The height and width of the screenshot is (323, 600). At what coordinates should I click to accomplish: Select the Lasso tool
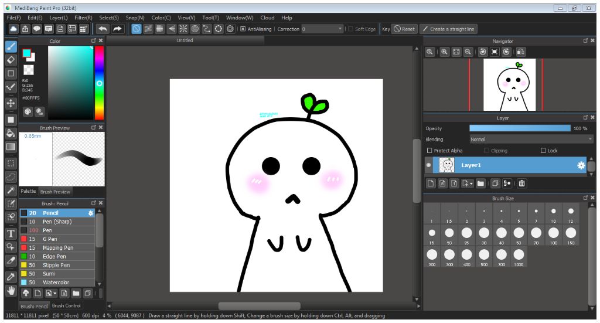[x=11, y=177]
